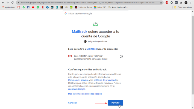Open the Aplicaciones apps shortcut

coord(8,7)
